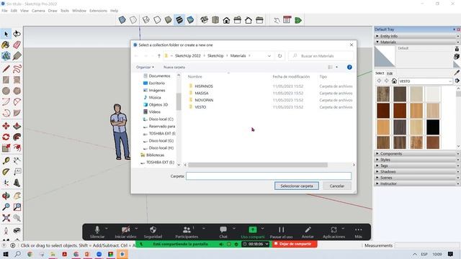
Task: Refresh the Materials folder listing
Action: point(279,56)
